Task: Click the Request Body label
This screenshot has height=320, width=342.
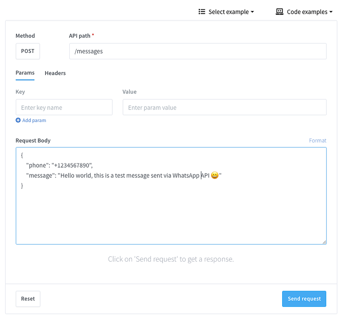Action: [33, 140]
